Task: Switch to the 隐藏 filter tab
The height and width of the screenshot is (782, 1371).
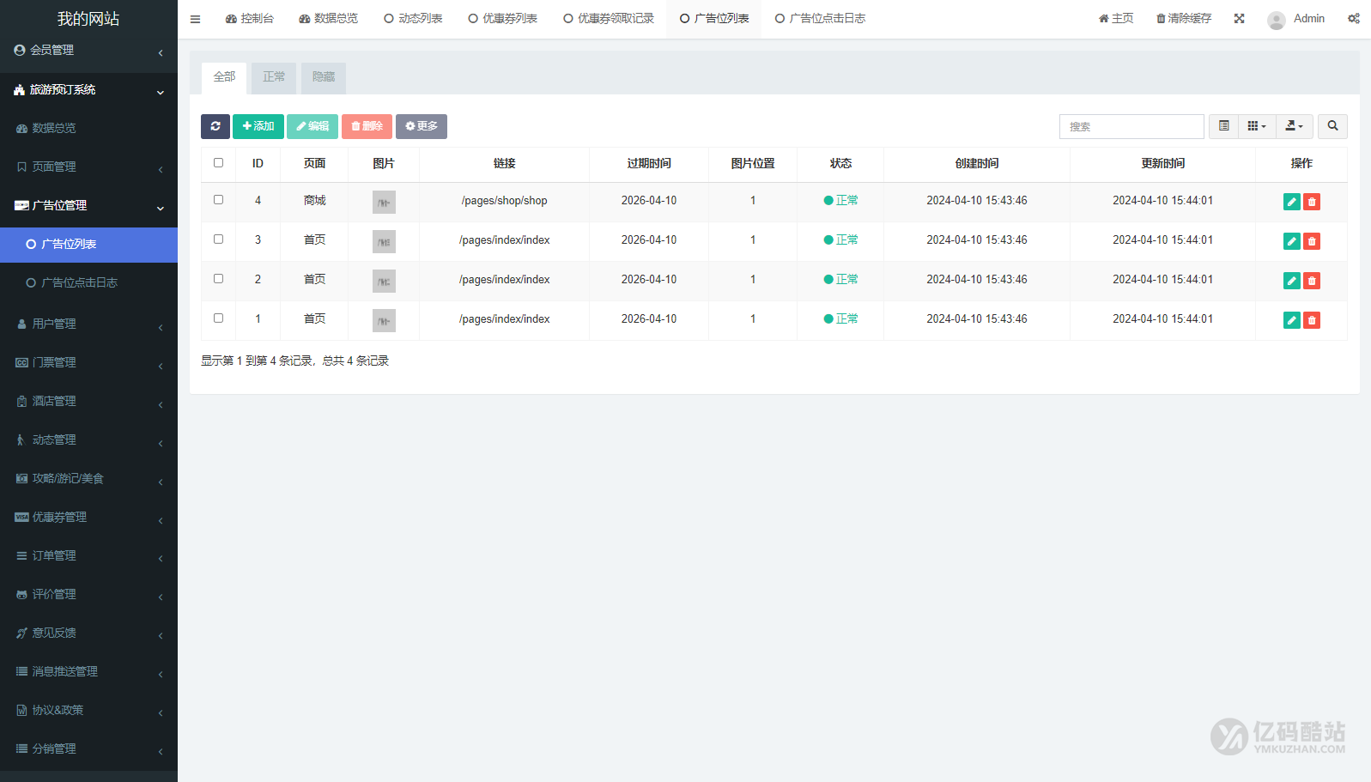Action: point(323,77)
